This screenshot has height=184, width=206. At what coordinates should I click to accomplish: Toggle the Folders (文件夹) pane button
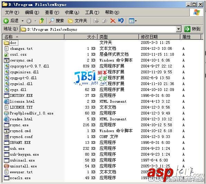(77, 21)
